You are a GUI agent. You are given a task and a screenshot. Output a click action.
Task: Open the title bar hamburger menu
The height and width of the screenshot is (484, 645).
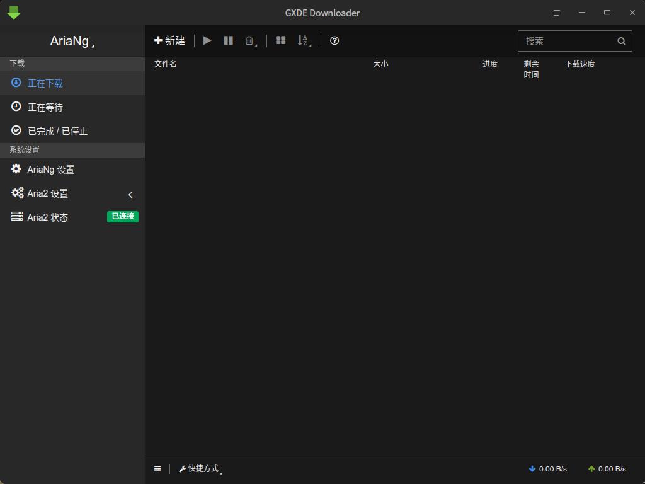557,13
